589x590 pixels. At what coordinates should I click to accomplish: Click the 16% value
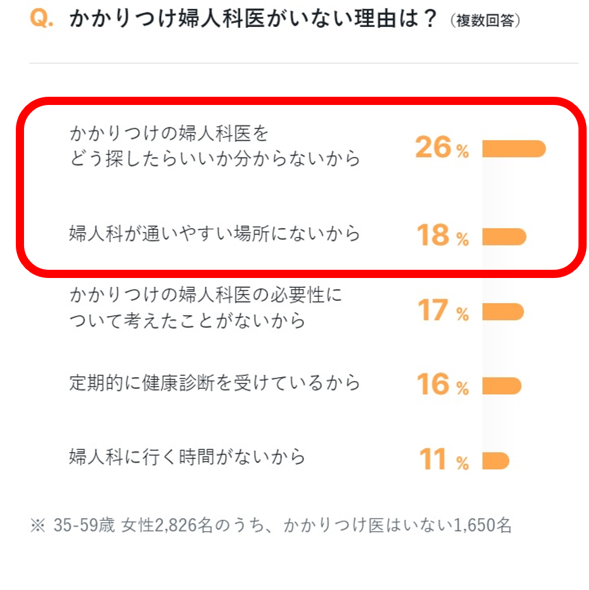(x=442, y=385)
